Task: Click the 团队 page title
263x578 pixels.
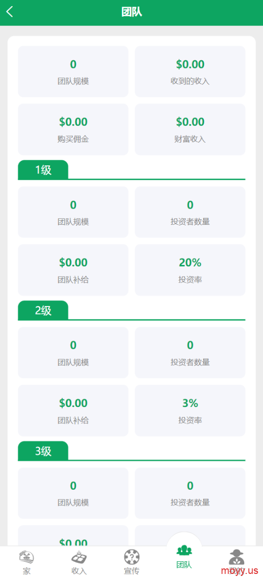Action: 132,12
